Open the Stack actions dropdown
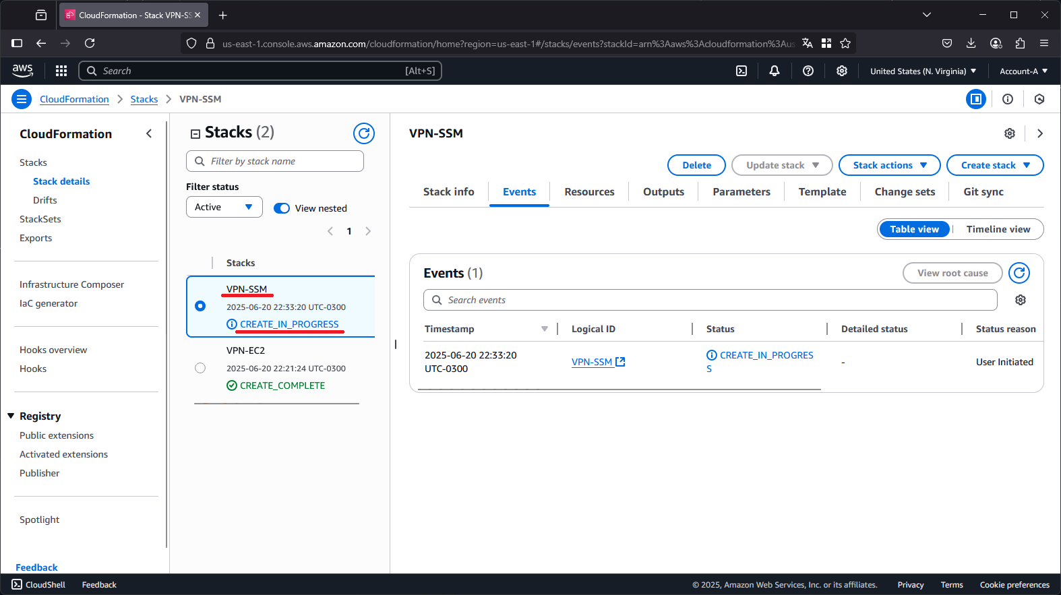The height and width of the screenshot is (595, 1061). point(890,165)
